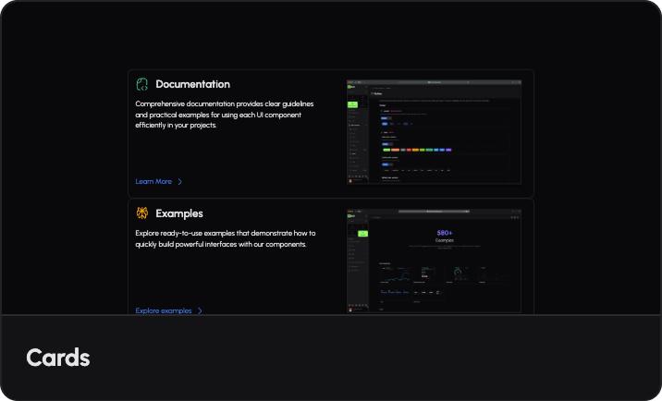Click the green sidebar tile in Documentation preview

352,105
